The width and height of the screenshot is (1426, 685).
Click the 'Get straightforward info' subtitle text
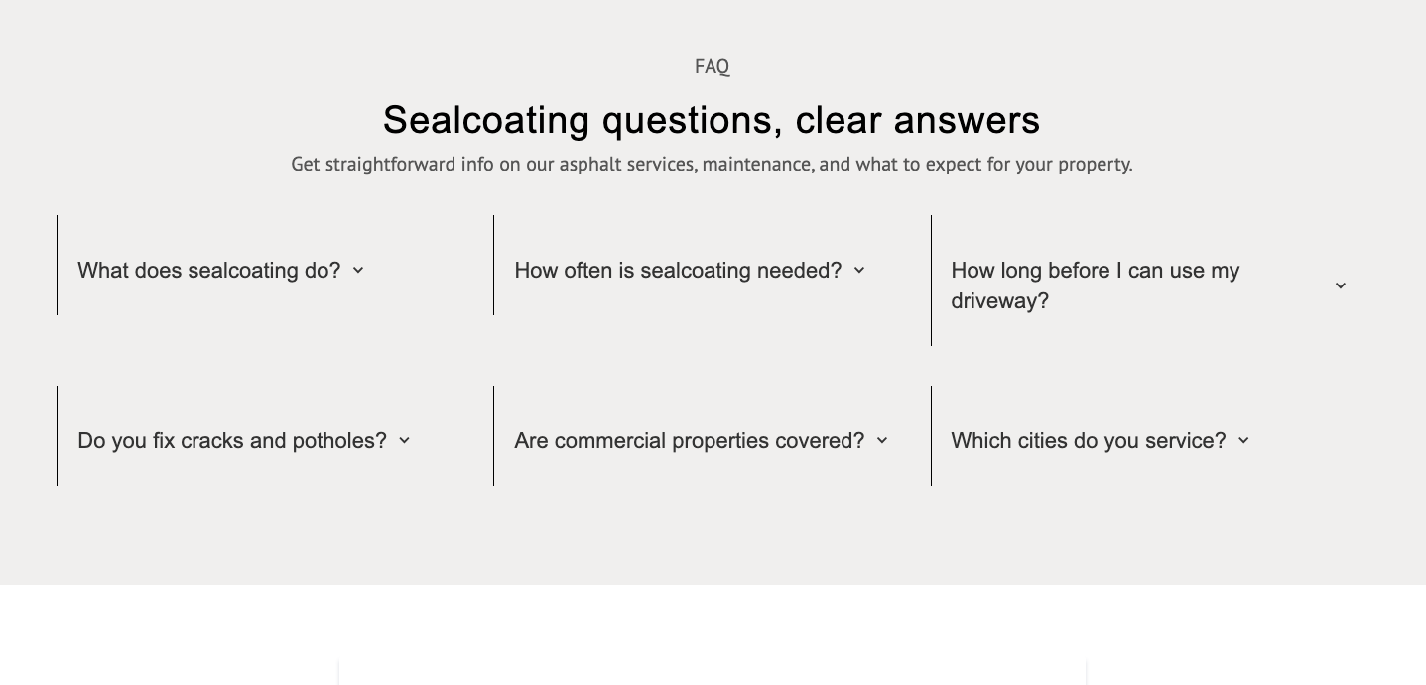coord(712,164)
